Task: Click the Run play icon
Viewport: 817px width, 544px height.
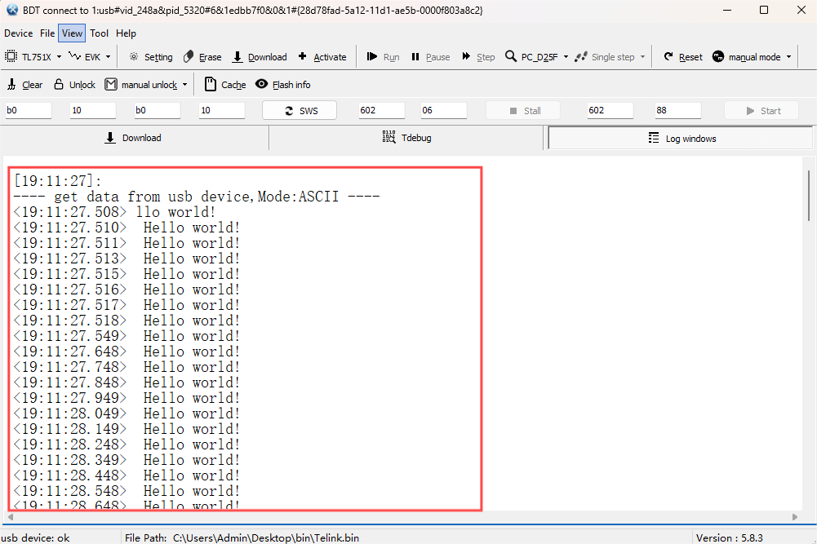Action: click(x=372, y=56)
